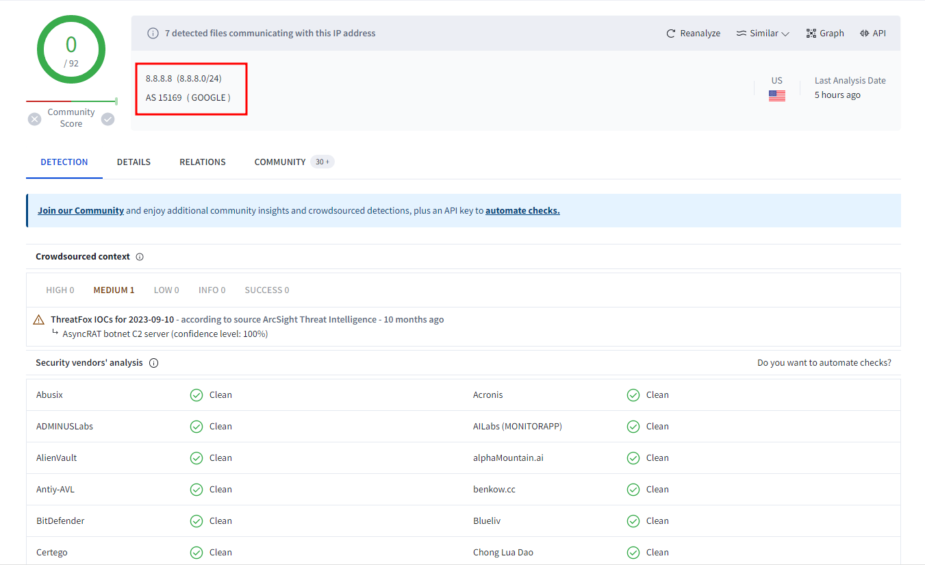Screen dimensions: 925x565
Task: Click the Reanalyze circular arrow icon
Action: tap(671, 33)
